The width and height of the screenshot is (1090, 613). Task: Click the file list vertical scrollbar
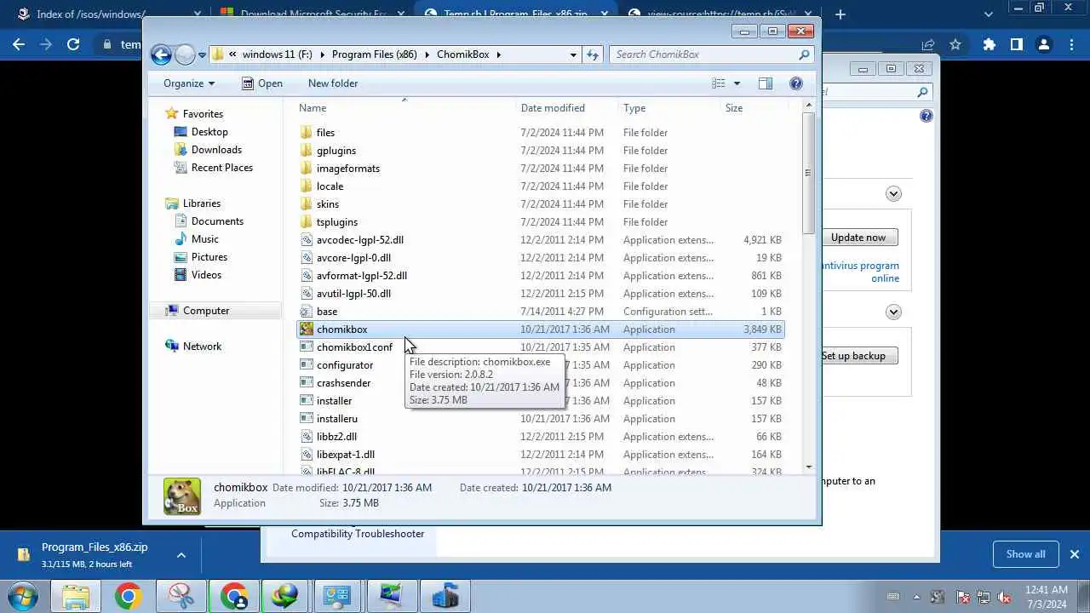tap(808, 173)
